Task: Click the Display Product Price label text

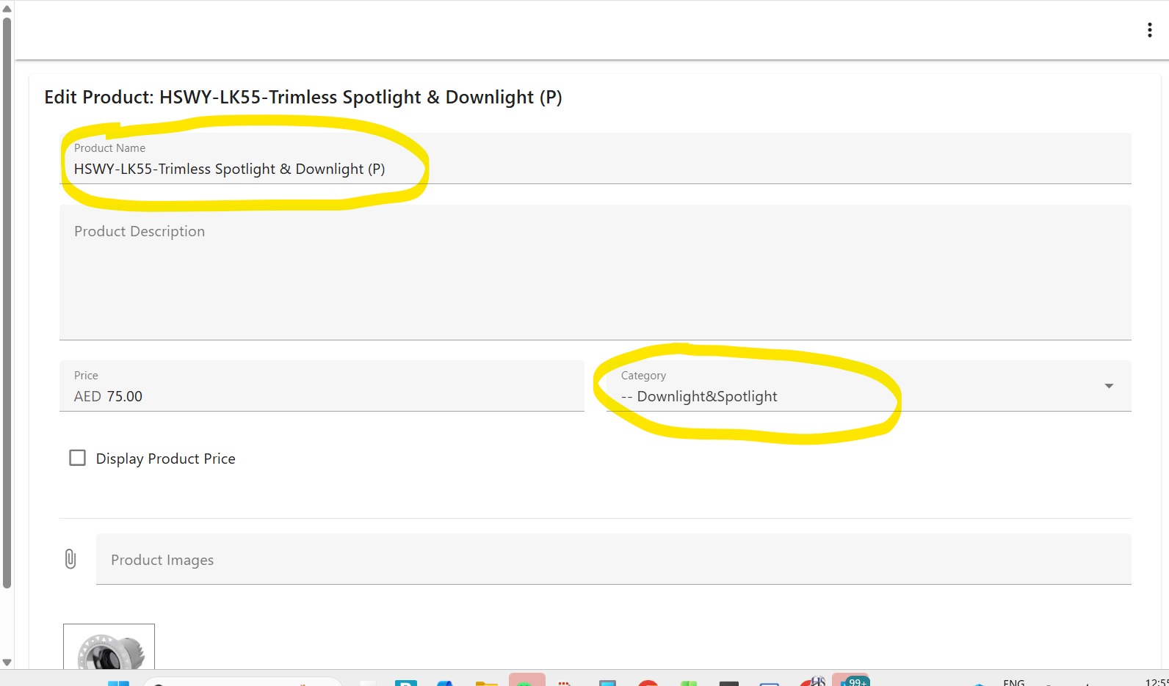Action: coord(165,459)
